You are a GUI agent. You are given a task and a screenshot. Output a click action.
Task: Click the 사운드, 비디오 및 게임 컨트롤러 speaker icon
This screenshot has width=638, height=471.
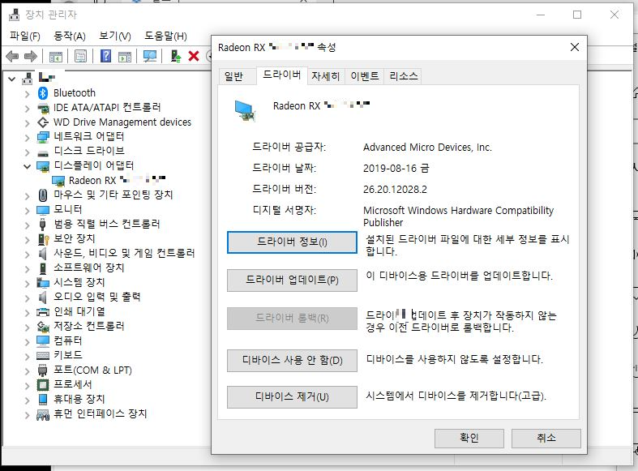coord(42,254)
